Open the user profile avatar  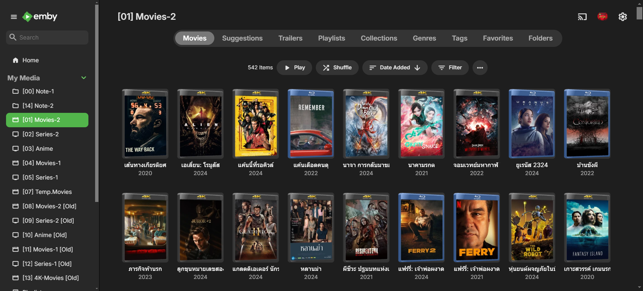click(602, 16)
